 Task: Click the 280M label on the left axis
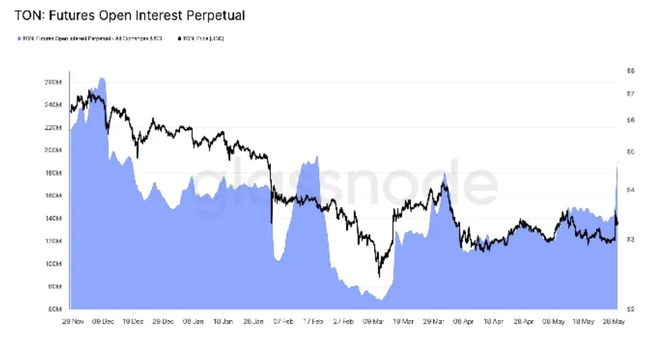53,82
